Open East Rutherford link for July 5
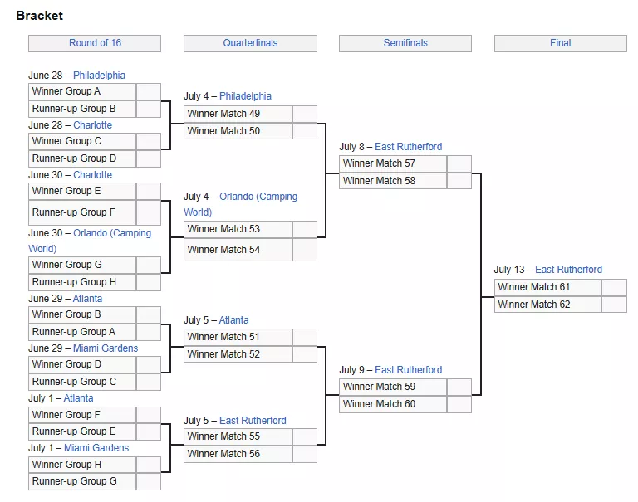Viewport: 638px width, 502px height. pos(253,421)
